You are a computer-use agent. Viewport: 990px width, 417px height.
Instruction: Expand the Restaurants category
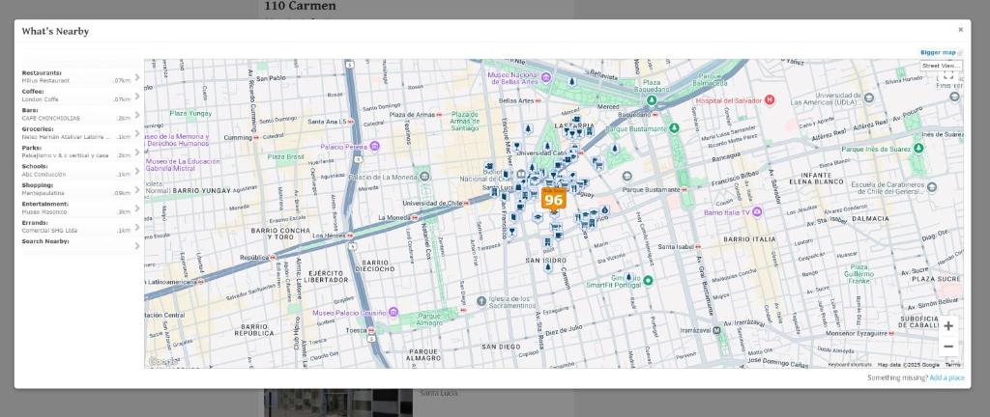(137, 77)
